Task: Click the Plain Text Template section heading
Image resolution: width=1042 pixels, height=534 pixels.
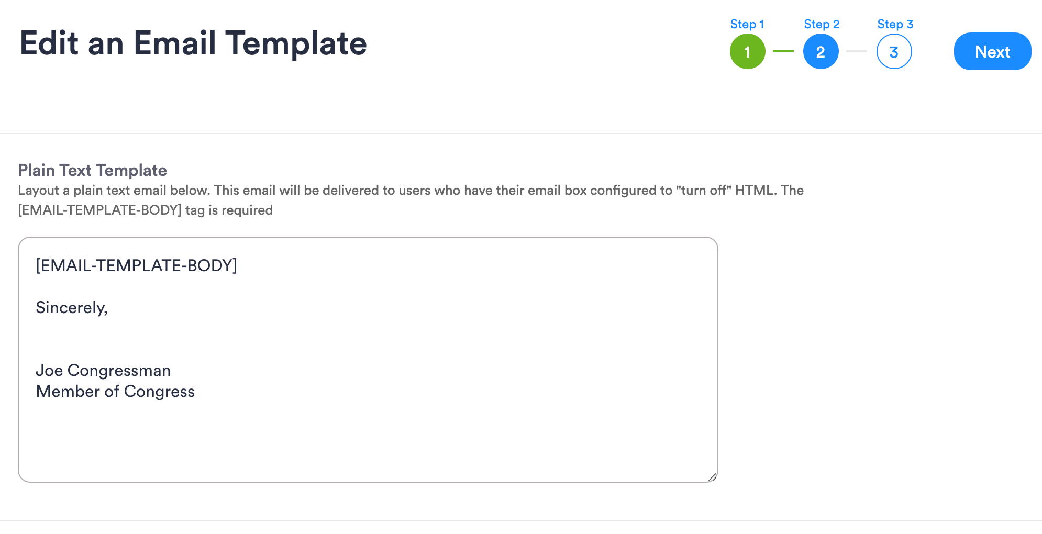Action: pyautogui.click(x=92, y=170)
